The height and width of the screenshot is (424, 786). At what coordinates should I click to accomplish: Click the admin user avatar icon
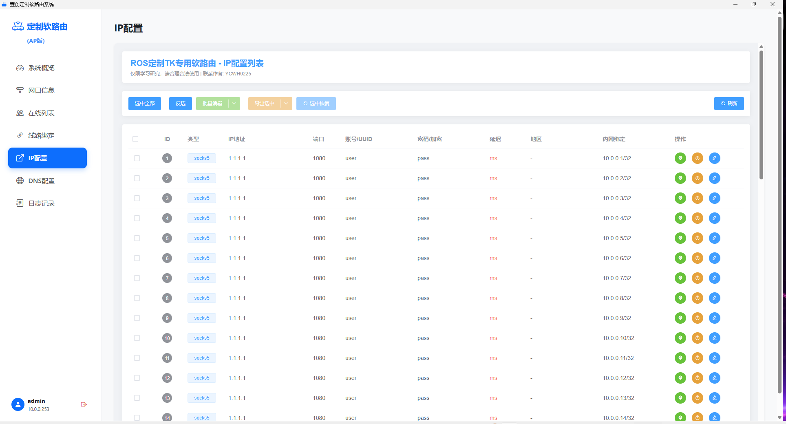click(18, 404)
